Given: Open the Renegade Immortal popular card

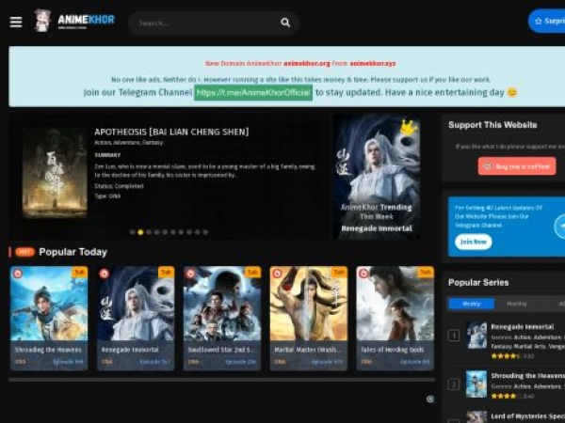Looking at the screenshot, I should (136, 319).
